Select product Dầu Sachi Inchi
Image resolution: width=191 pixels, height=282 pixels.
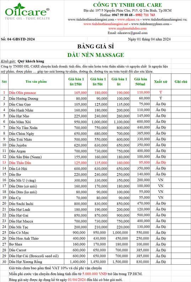(21, 204)
